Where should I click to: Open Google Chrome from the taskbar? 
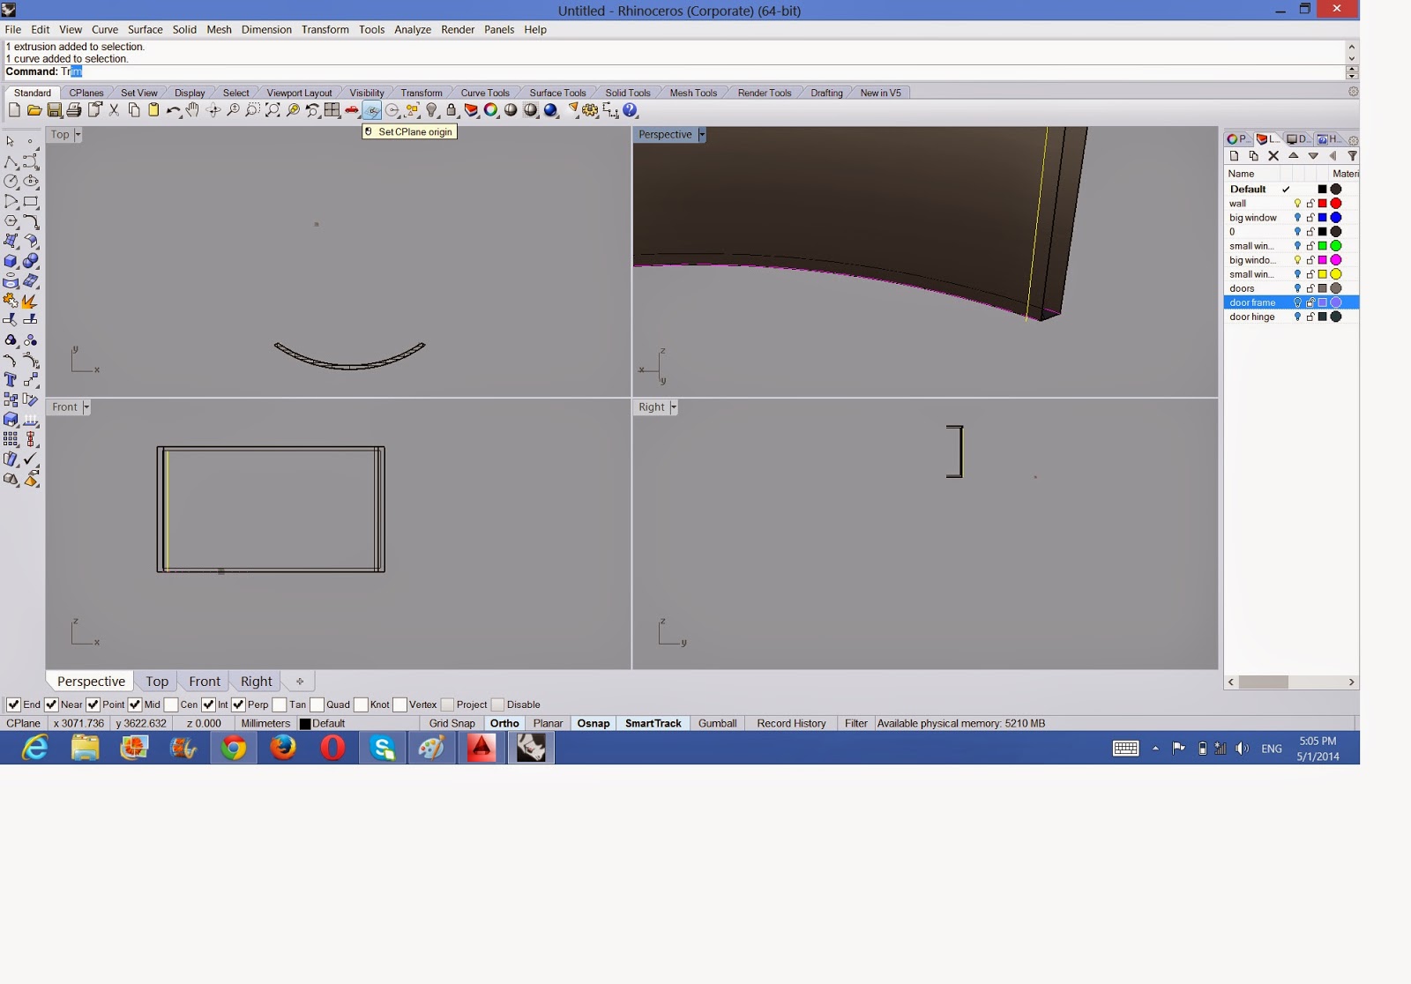point(234,749)
